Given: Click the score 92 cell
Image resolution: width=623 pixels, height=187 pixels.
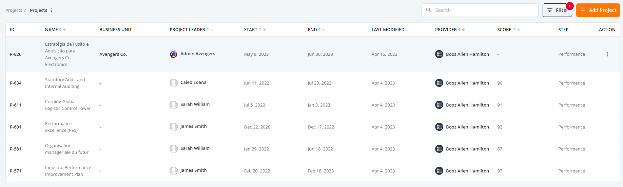Looking at the screenshot, I should 500,127.
